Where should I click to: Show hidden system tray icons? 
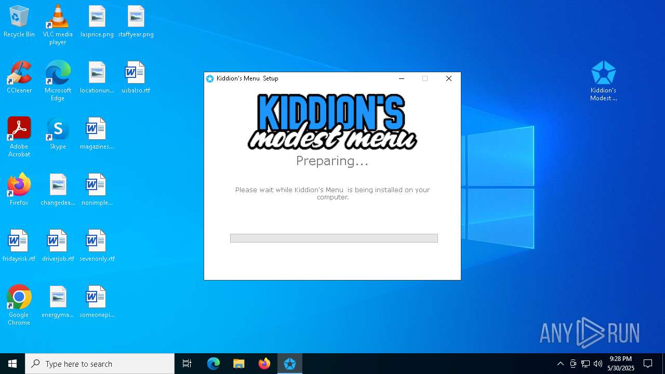click(560, 364)
